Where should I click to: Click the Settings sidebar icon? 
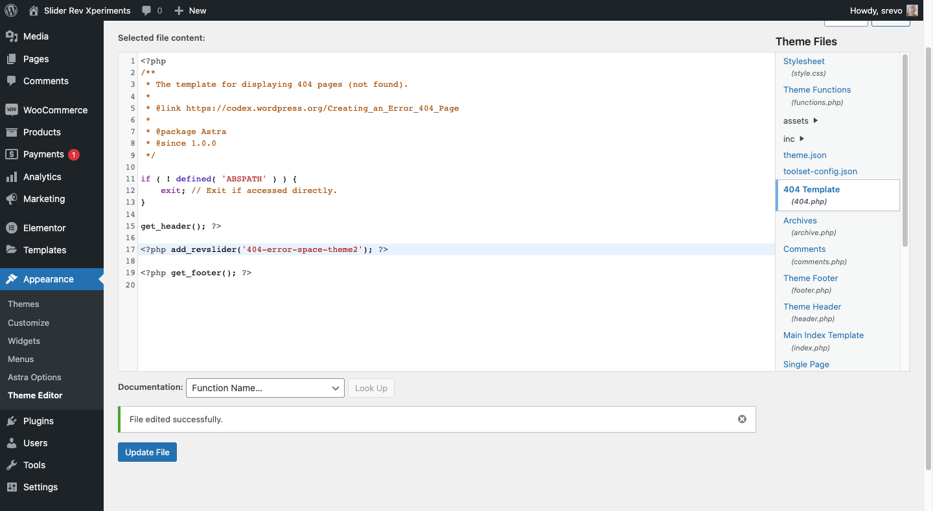click(x=12, y=487)
